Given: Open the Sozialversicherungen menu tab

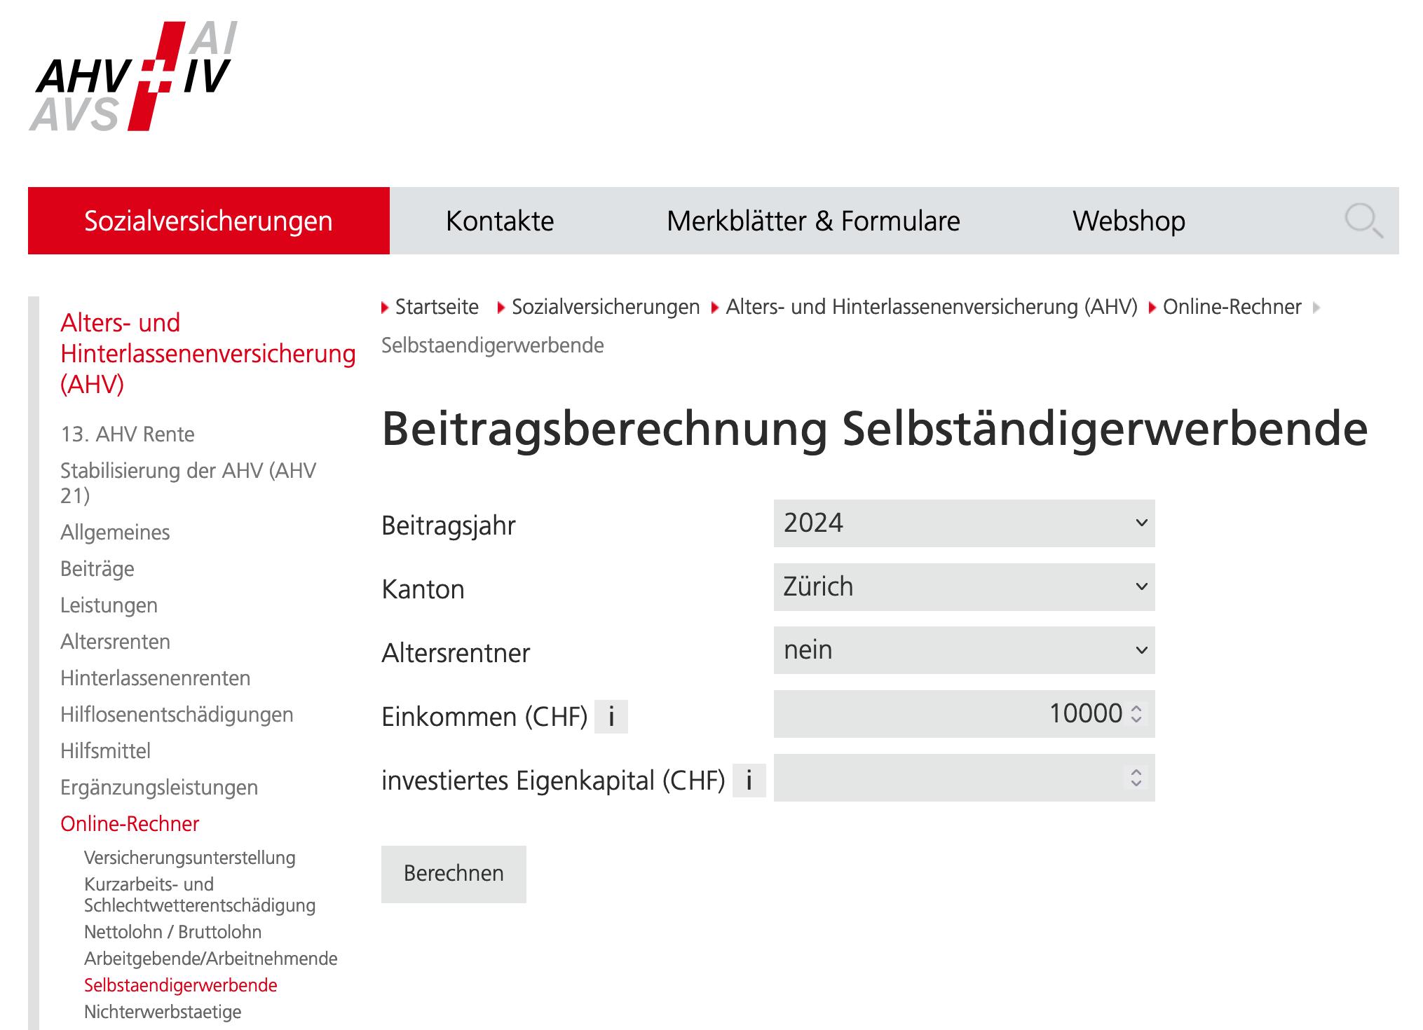Looking at the screenshot, I should [x=208, y=221].
